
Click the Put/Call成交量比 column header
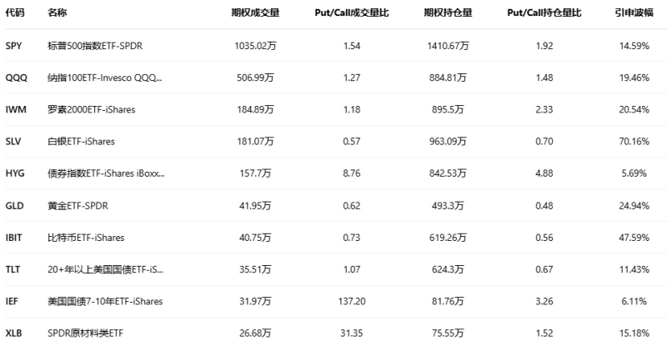[x=352, y=14]
